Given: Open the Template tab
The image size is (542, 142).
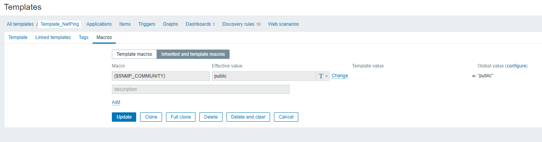Looking at the screenshot, I should (18, 37).
